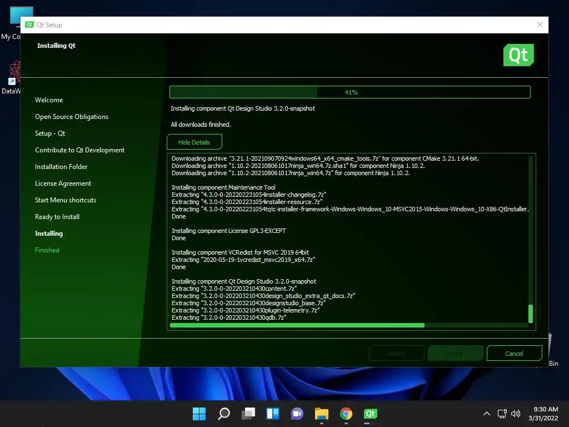Image resolution: width=569 pixels, height=427 pixels.
Task: Select the Installing step
Action: pyautogui.click(x=49, y=234)
